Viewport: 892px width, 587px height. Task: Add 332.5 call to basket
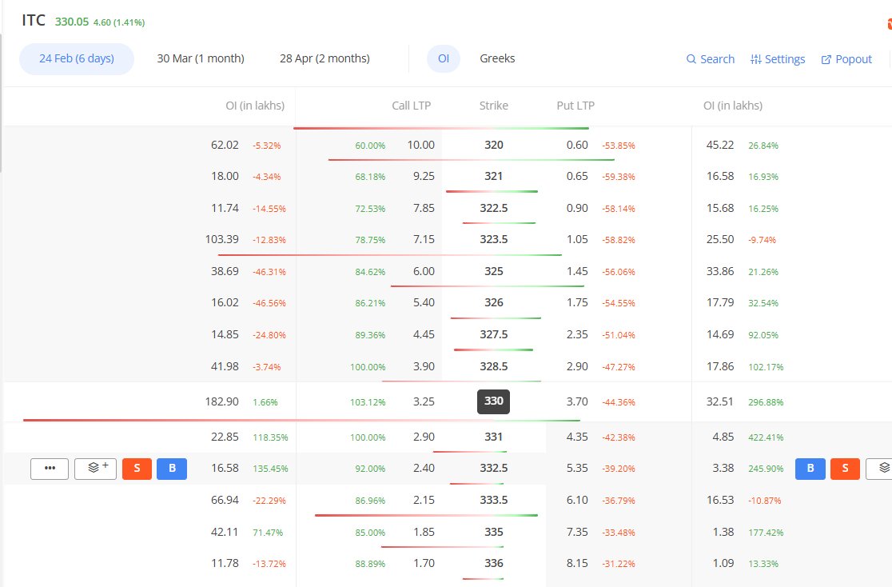96,469
